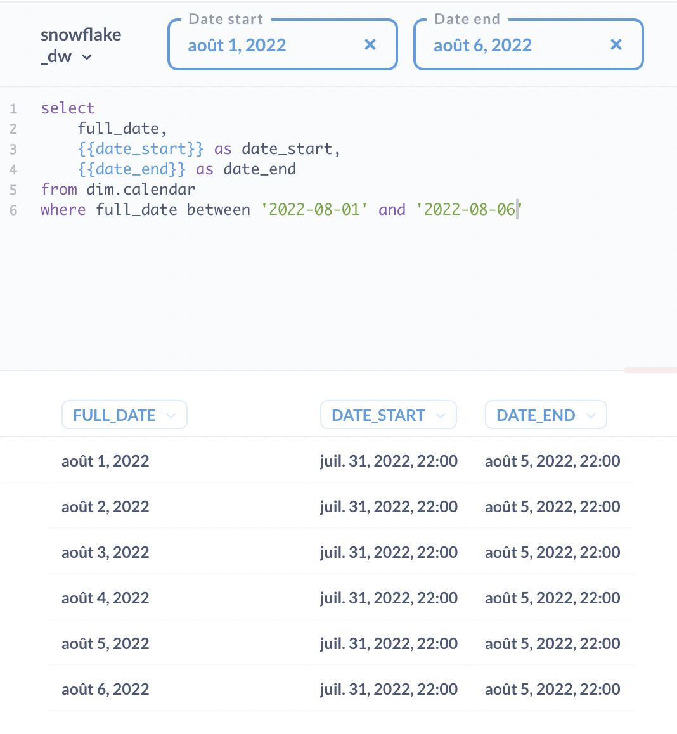The width and height of the screenshot is (677, 734).
Task: Click the FULL_DATE column header
Action: tap(115, 415)
